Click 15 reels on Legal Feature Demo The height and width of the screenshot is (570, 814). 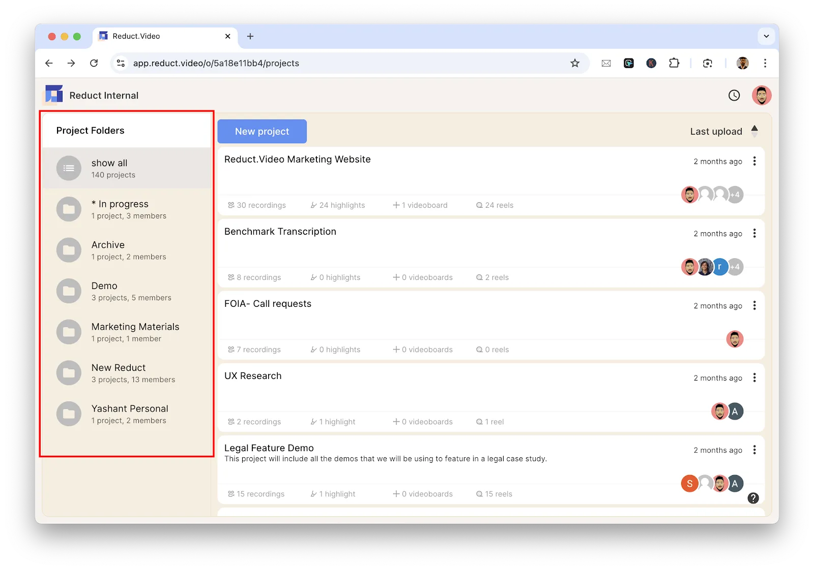494,494
